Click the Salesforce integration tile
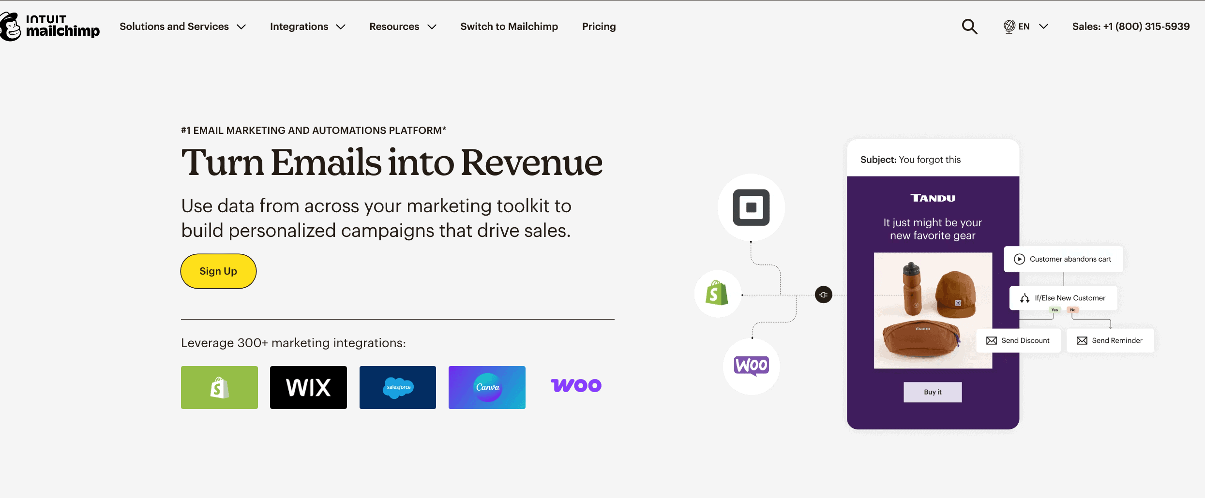 click(397, 387)
